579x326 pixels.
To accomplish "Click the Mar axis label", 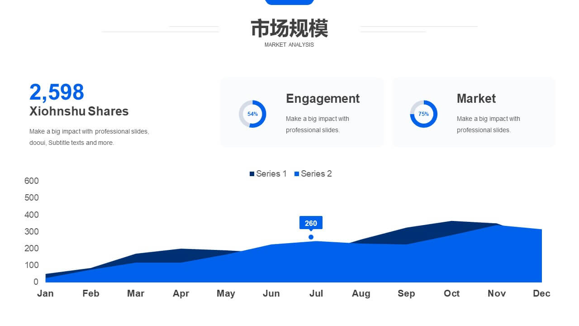I will pos(136,293).
